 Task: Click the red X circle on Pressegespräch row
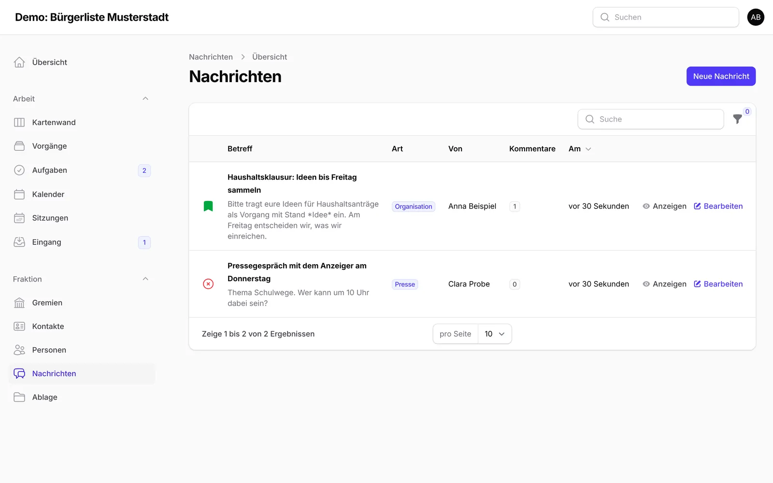[208, 284]
